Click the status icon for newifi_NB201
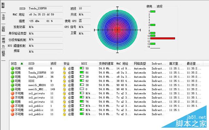Screen dimensions: 209x130 pos(12,85)
